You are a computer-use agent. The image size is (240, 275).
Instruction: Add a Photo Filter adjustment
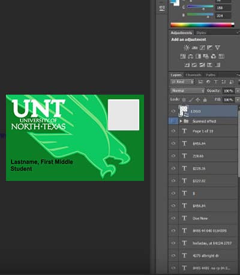(x=206, y=56)
